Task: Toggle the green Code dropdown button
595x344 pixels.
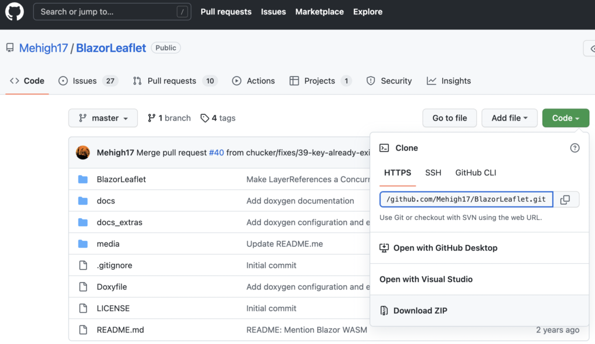Action: pyautogui.click(x=565, y=118)
